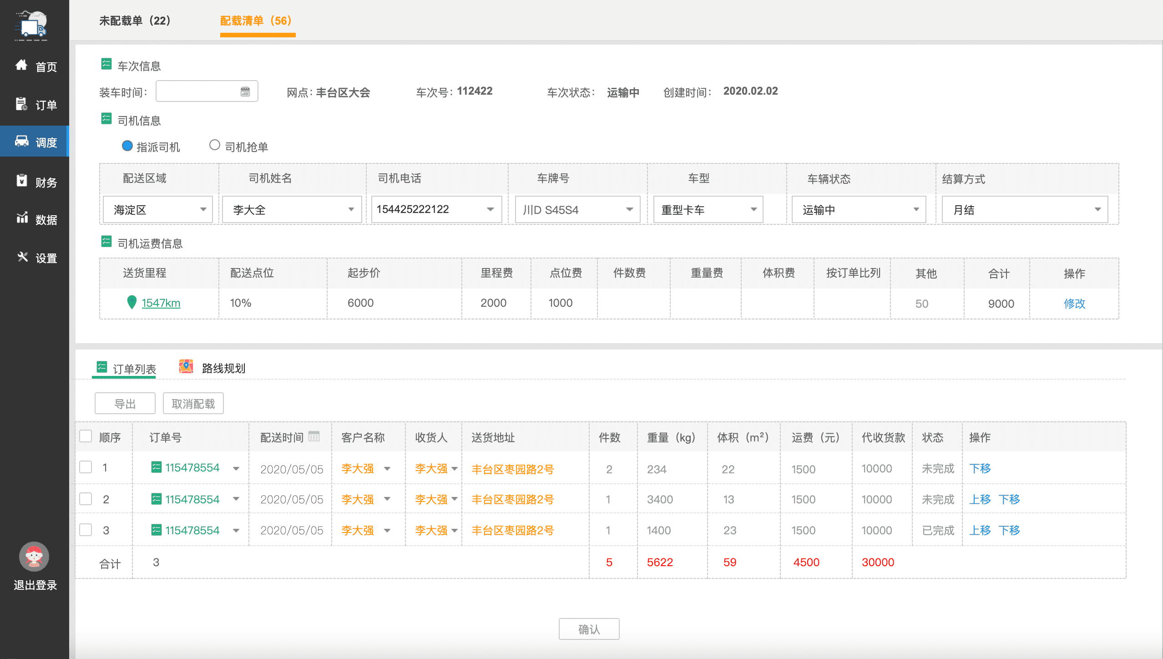This screenshot has height=659, width=1163.
Task: Click the home icon in the sidebar
Action: point(21,65)
